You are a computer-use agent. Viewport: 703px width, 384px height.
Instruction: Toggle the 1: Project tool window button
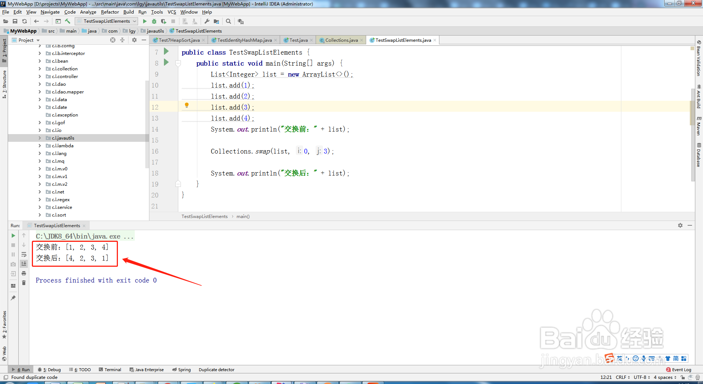click(x=4, y=51)
